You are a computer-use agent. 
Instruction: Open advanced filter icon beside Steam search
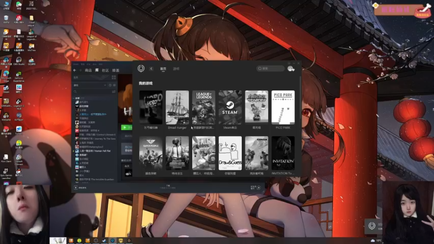114,92
